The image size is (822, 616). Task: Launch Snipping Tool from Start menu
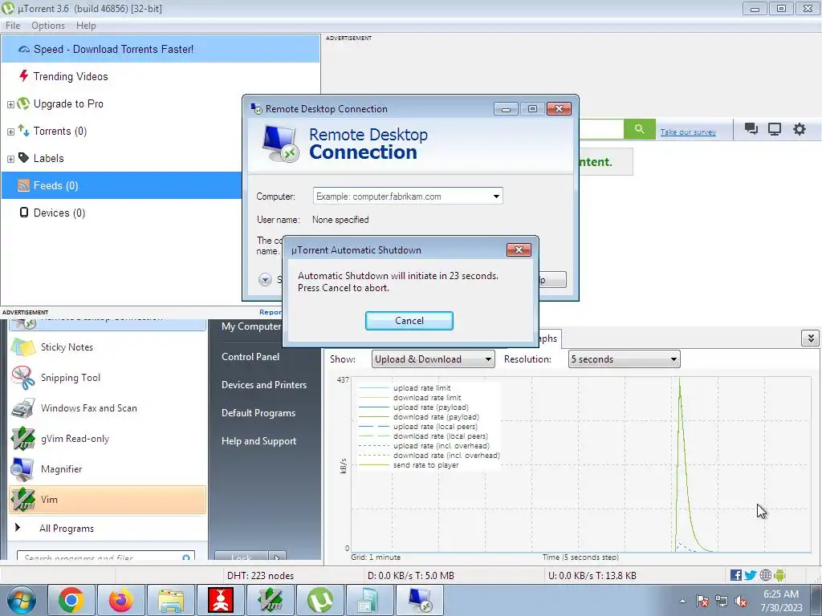click(108, 378)
